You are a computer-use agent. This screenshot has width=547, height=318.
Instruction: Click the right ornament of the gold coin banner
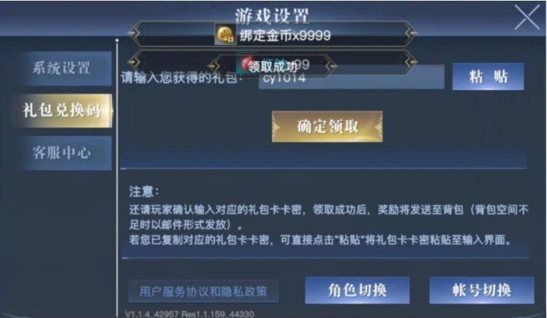coord(411,33)
